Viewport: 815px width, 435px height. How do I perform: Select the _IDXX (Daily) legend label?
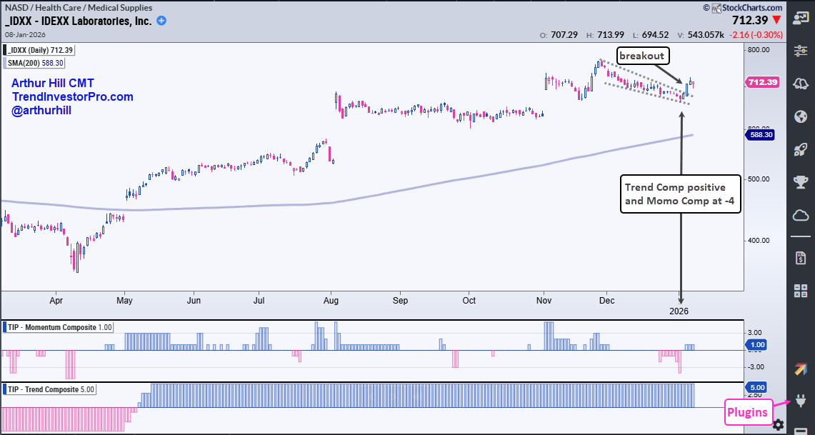coord(39,50)
